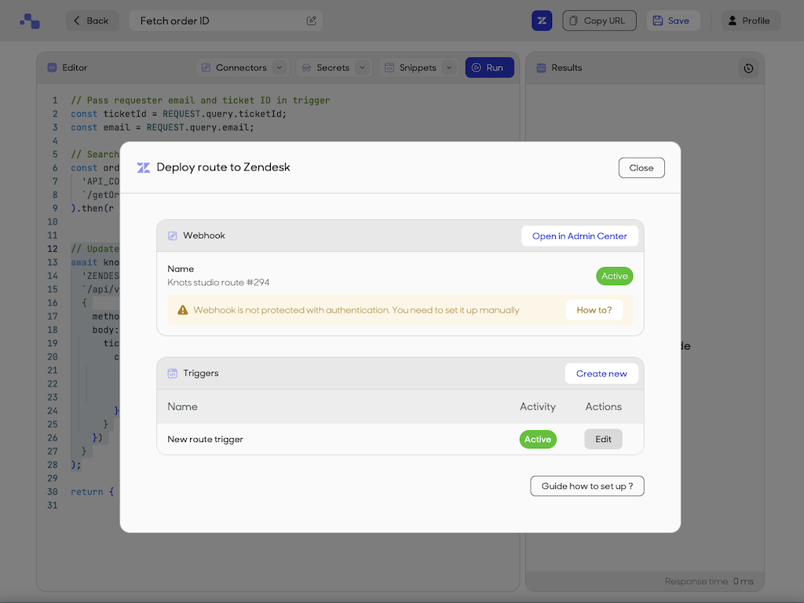Open the rename pencil icon beside Fetch order ID
Viewport: 804px width, 603px height.
click(x=311, y=20)
